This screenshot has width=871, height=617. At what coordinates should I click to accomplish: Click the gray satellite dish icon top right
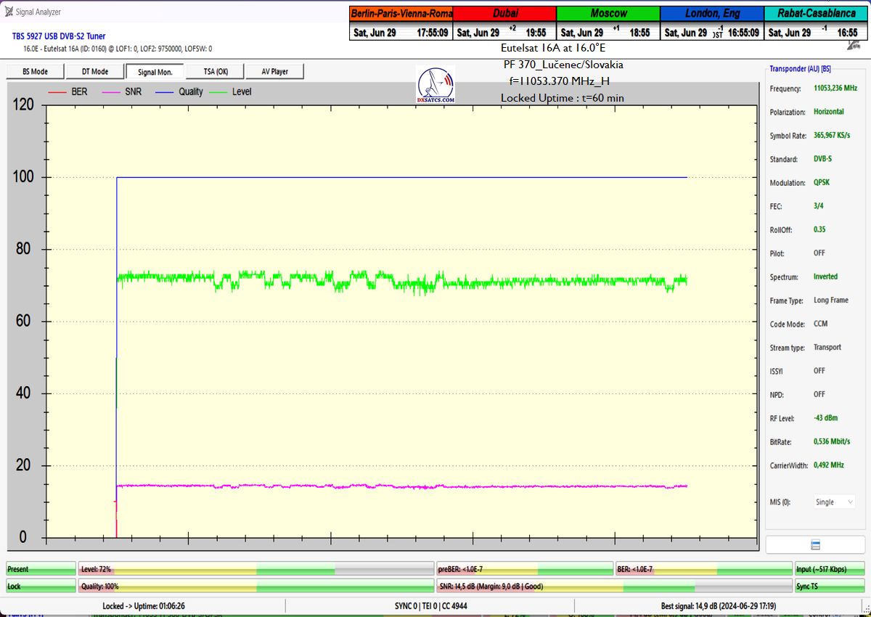pyautogui.click(x=854, y=45)
